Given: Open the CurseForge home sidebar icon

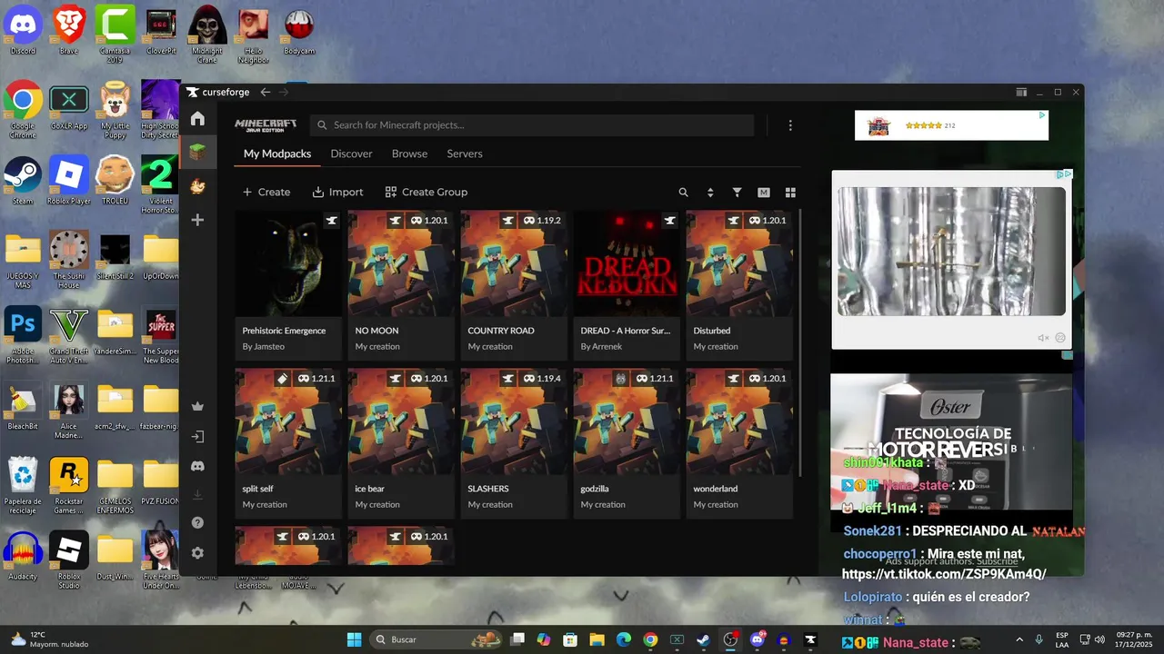Looking at the screenshot, I should [x=197, y=119].
